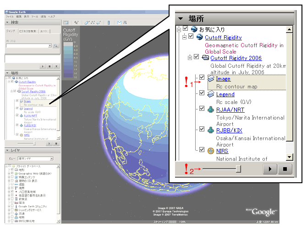Click the 飲食店 dining layer icon
The width and height of the screenshot is (307, 229).
(x=16, y=199)
